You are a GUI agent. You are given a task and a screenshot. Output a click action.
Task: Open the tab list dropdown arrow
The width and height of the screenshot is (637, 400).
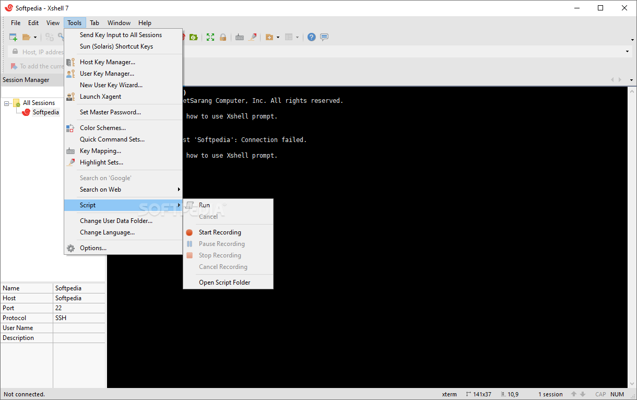[631, 80]
